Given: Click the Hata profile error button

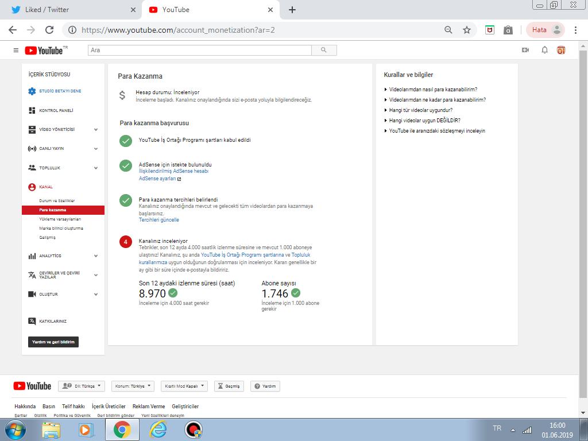Looking at the screenshot, I should pos(545,30).
